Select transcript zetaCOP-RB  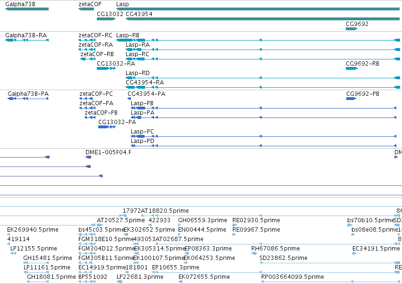(x=88, y=59)
